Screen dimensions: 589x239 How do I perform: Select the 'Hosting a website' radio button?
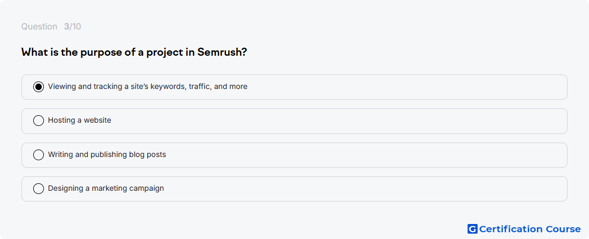pos(39,121)
